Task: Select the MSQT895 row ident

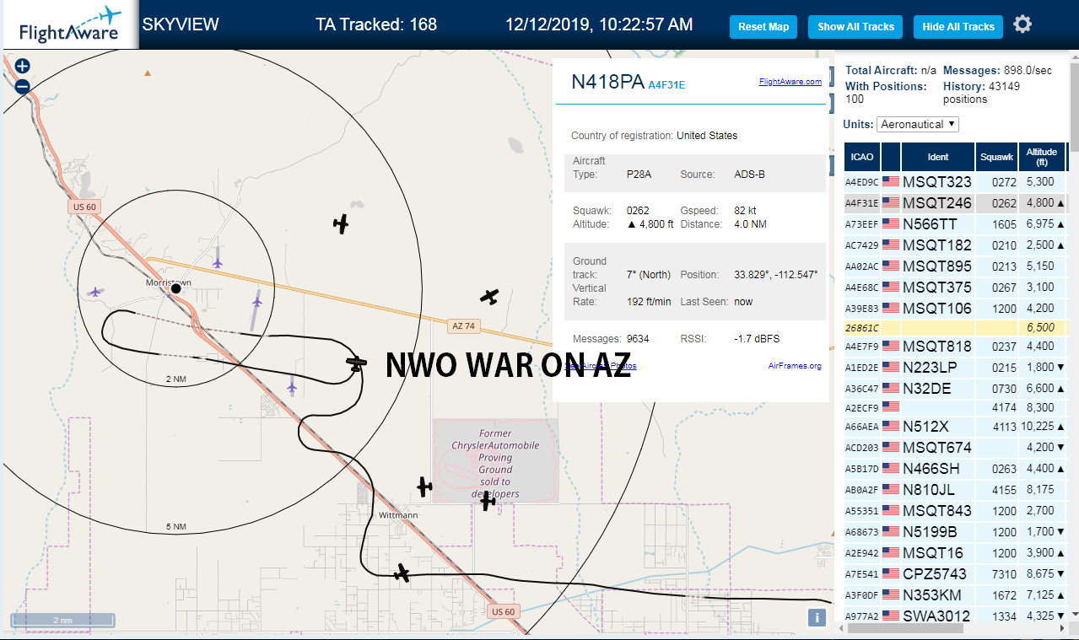Action: coord(937,266)
